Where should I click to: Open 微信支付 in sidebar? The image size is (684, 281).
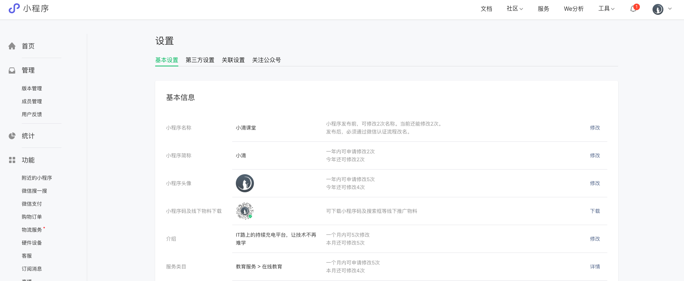(x=32, y=204)
